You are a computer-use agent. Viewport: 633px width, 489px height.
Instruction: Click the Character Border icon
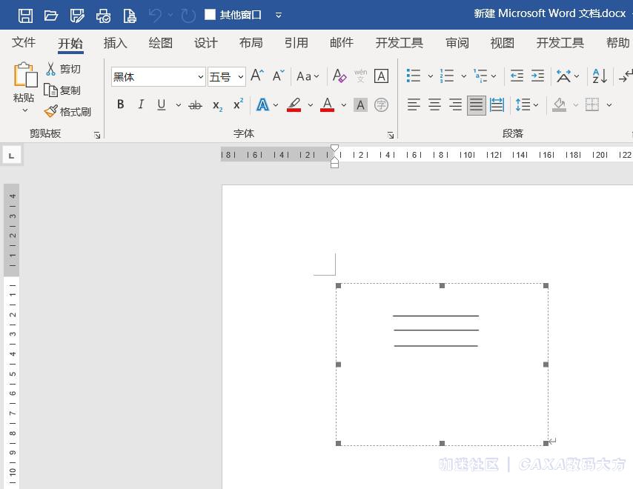381,76
